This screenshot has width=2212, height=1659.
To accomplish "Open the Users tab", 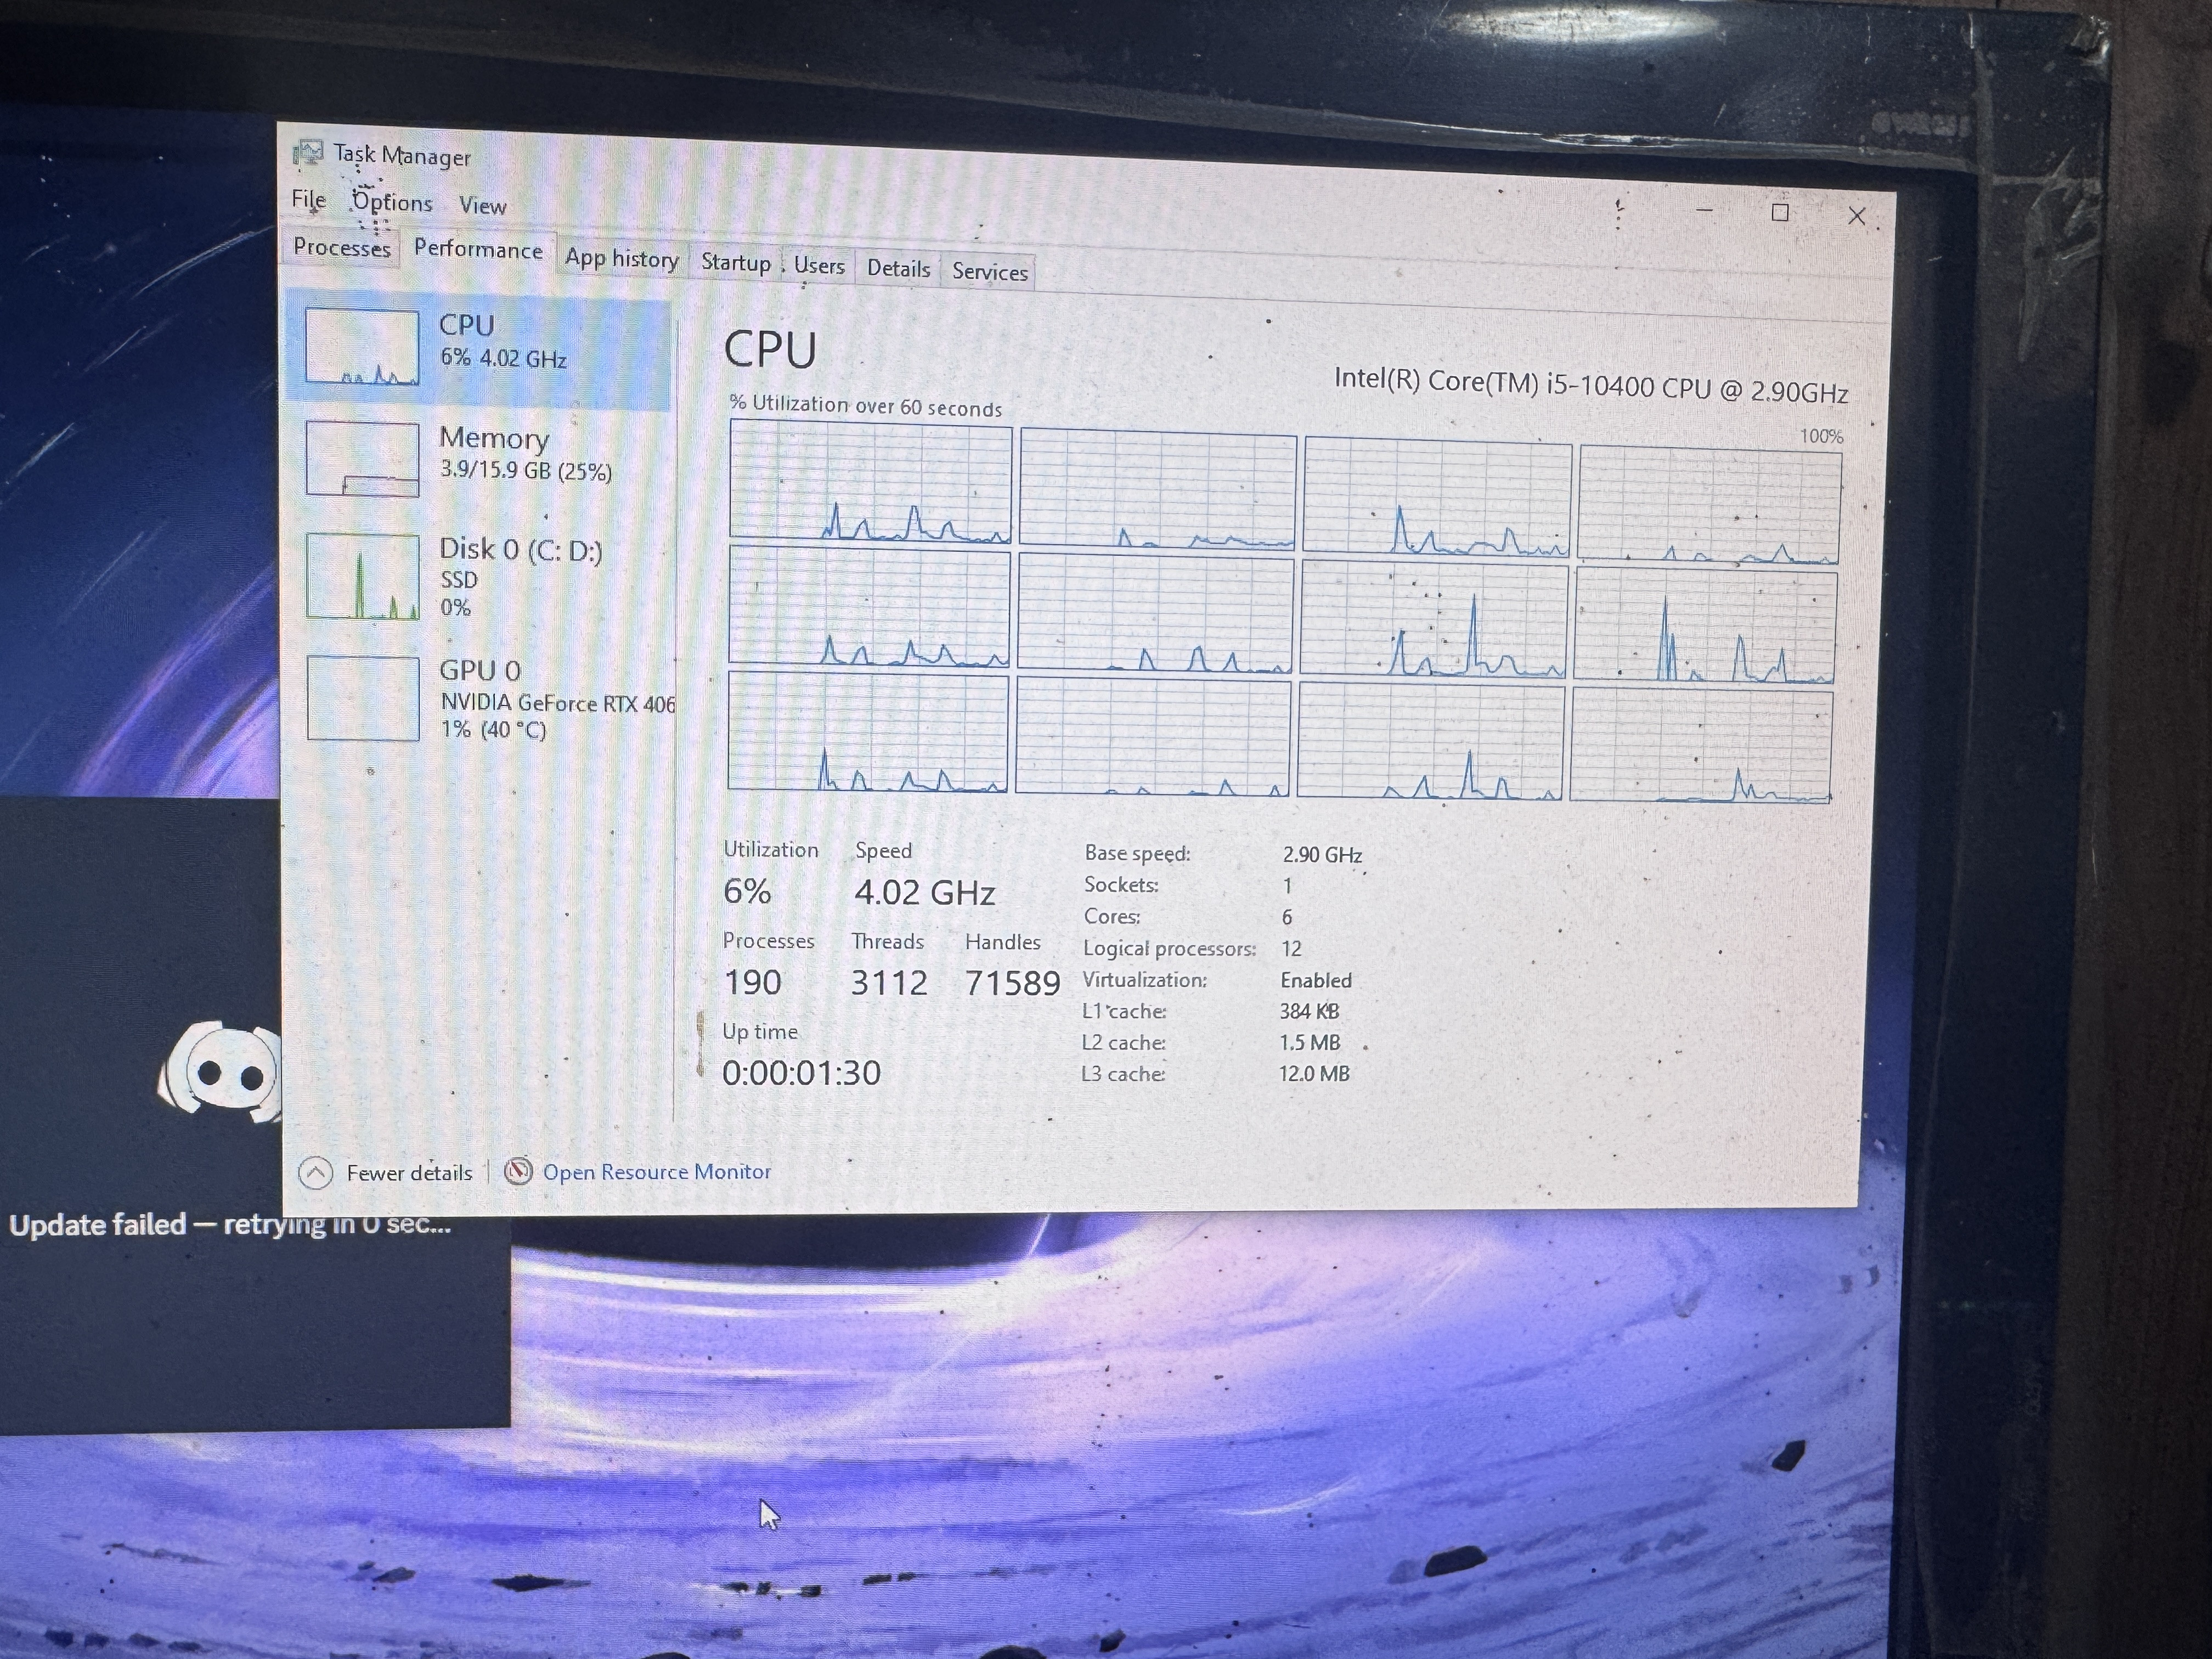I will [x=819, y=266].
